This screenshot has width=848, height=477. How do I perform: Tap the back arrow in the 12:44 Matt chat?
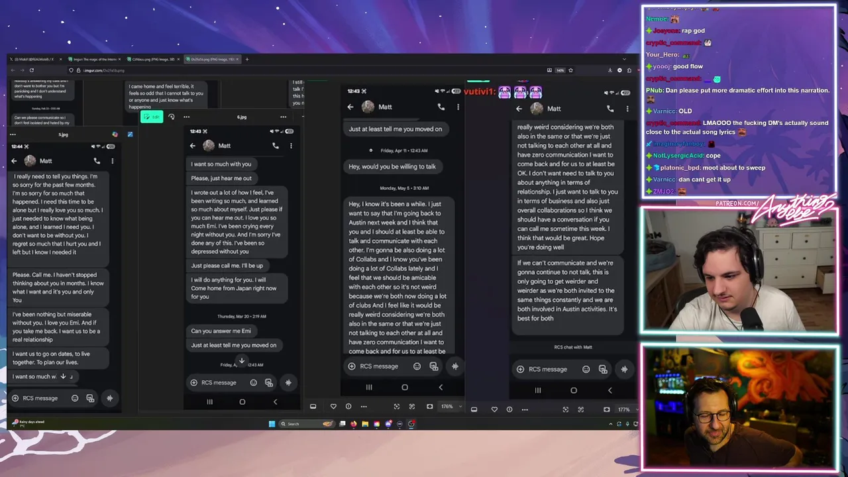pos(15,161)
